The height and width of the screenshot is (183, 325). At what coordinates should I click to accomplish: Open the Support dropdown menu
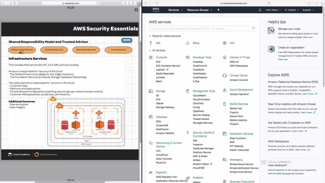tap(308, 10)
